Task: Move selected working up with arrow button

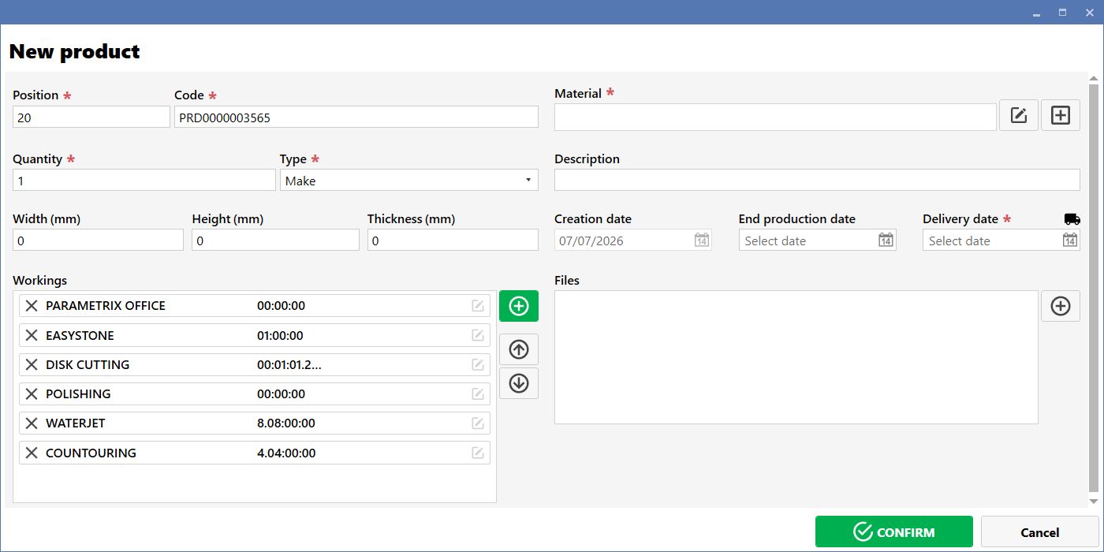Action: tap(519, 349)
